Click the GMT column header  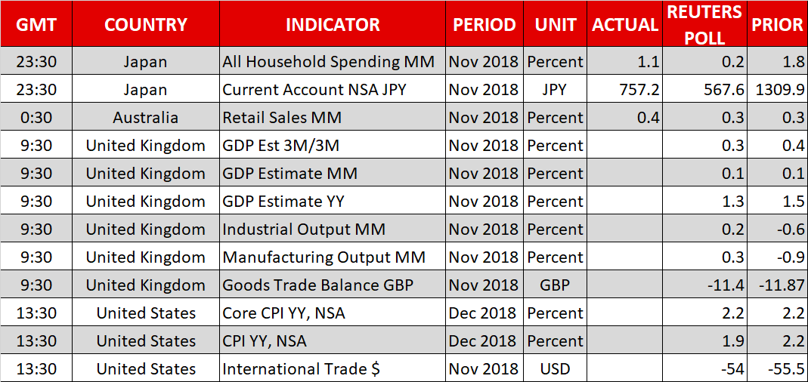click(36, 24)
